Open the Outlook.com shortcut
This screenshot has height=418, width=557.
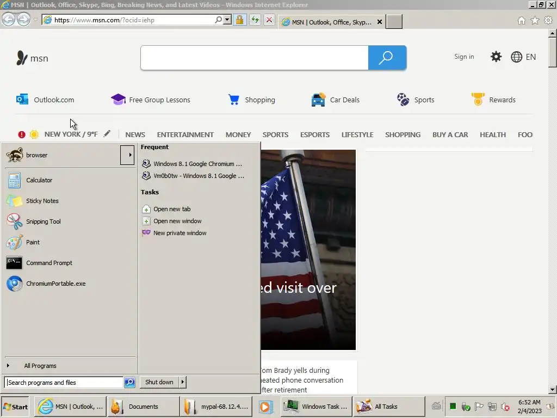click(x=45, y=100)
